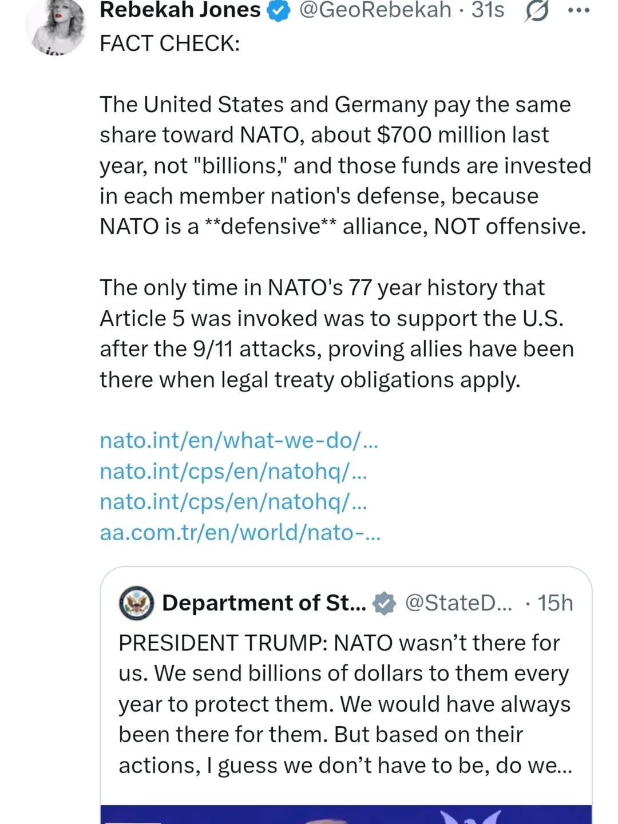Open the @StateD... handle
618x824 pixels.
click(x=458, y=603)
